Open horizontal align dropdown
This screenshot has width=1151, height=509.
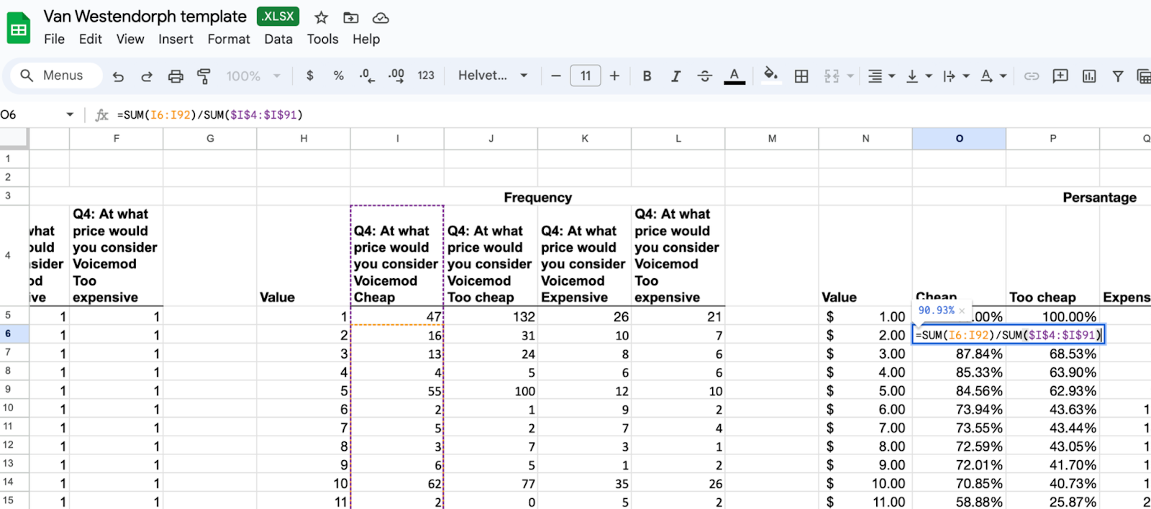881,76
